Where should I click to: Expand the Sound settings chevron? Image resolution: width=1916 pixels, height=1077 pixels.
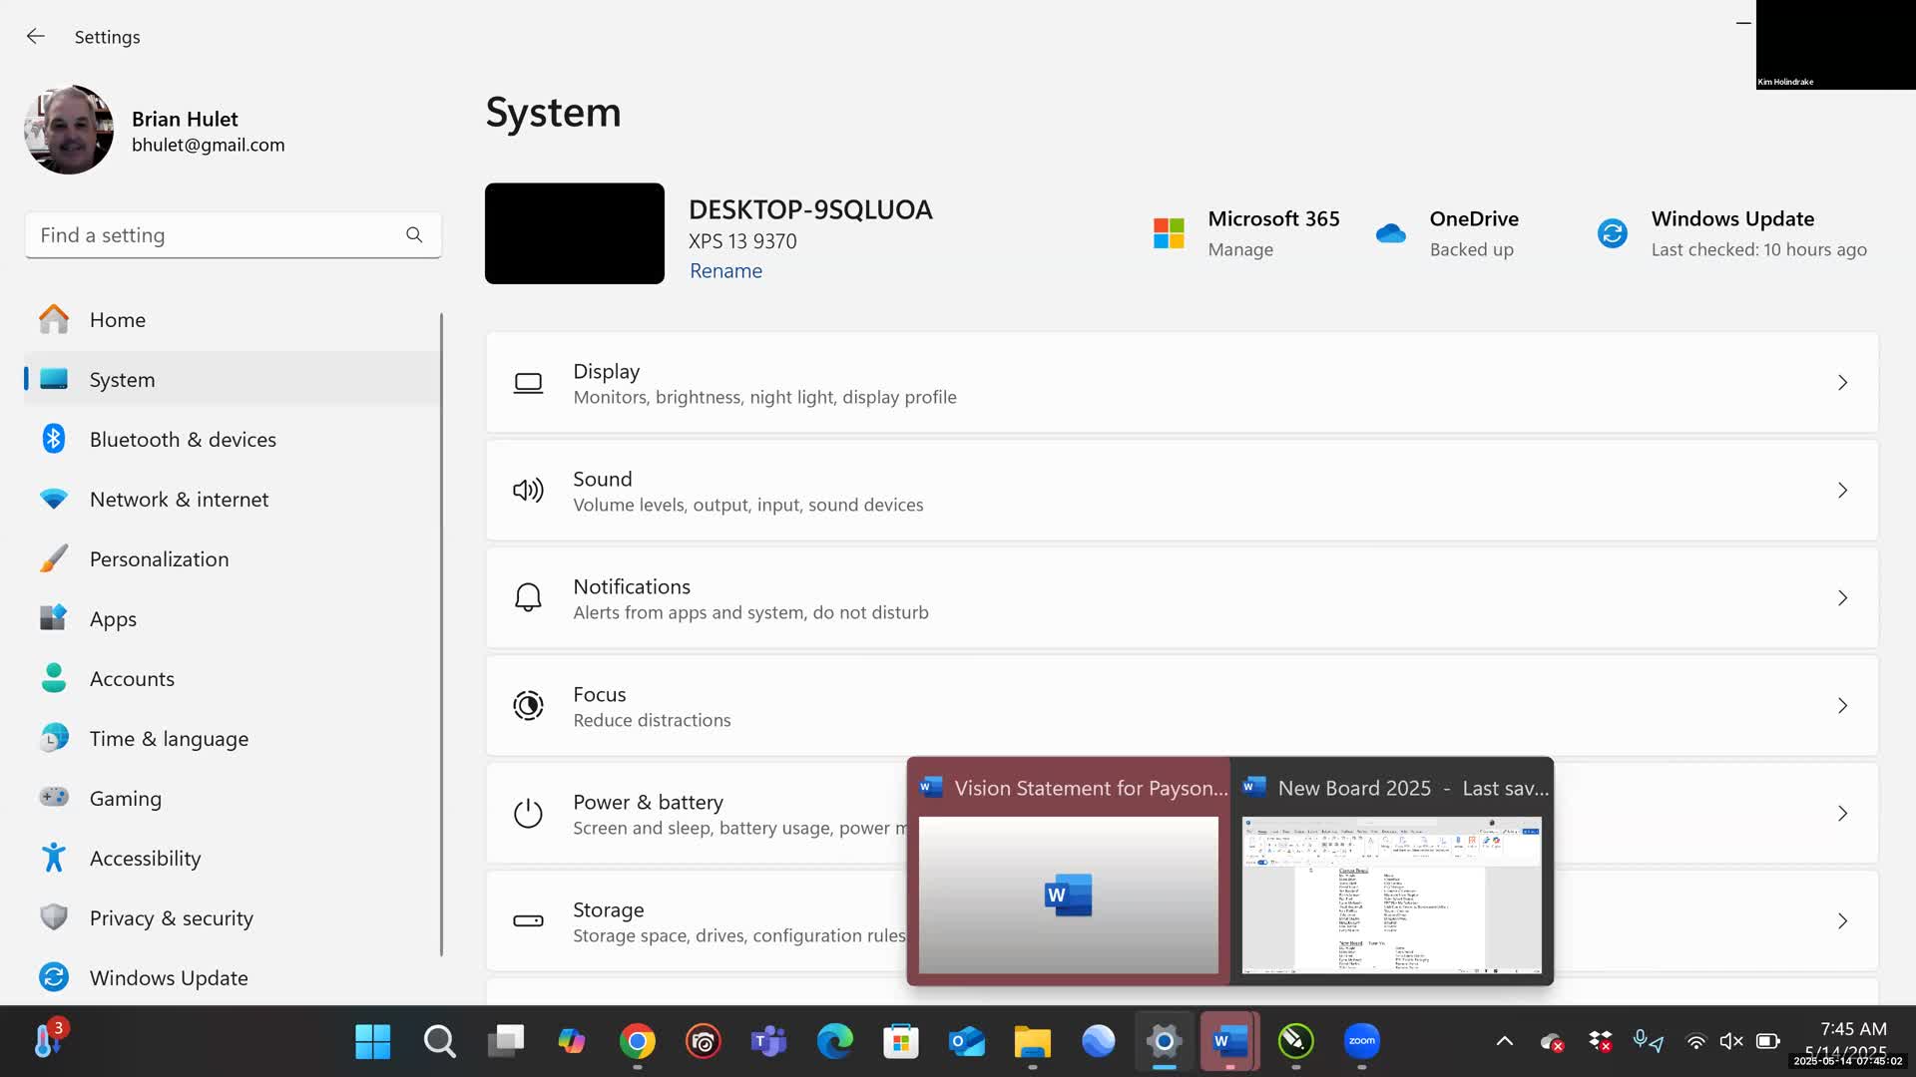1842,491
